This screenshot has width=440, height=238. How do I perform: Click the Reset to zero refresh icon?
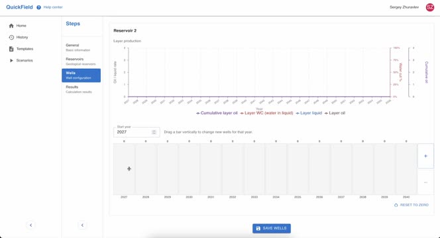(x=396, y=205)
